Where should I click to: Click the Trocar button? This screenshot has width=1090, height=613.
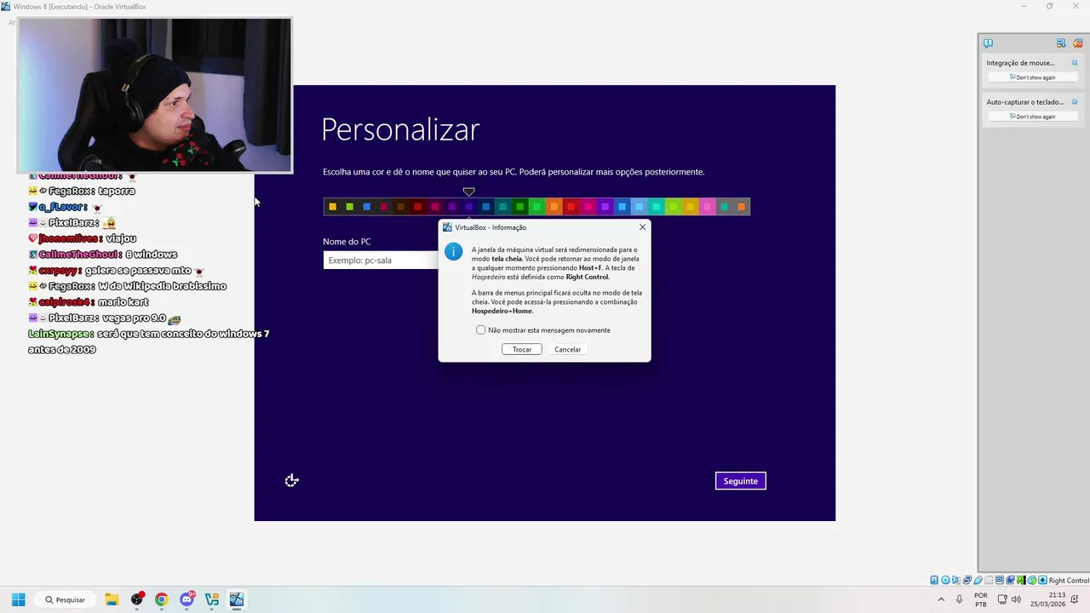click(522, 349)
